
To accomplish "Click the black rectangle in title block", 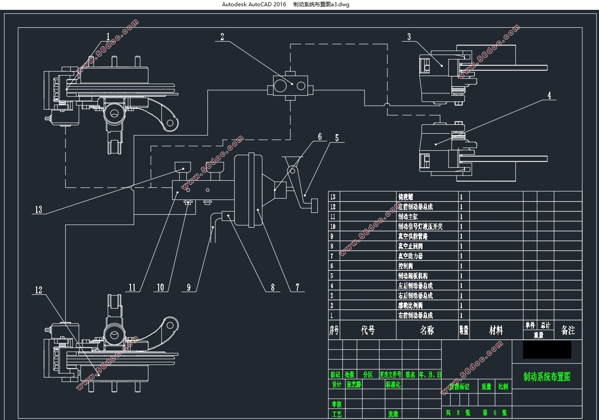I will point(547,349).
